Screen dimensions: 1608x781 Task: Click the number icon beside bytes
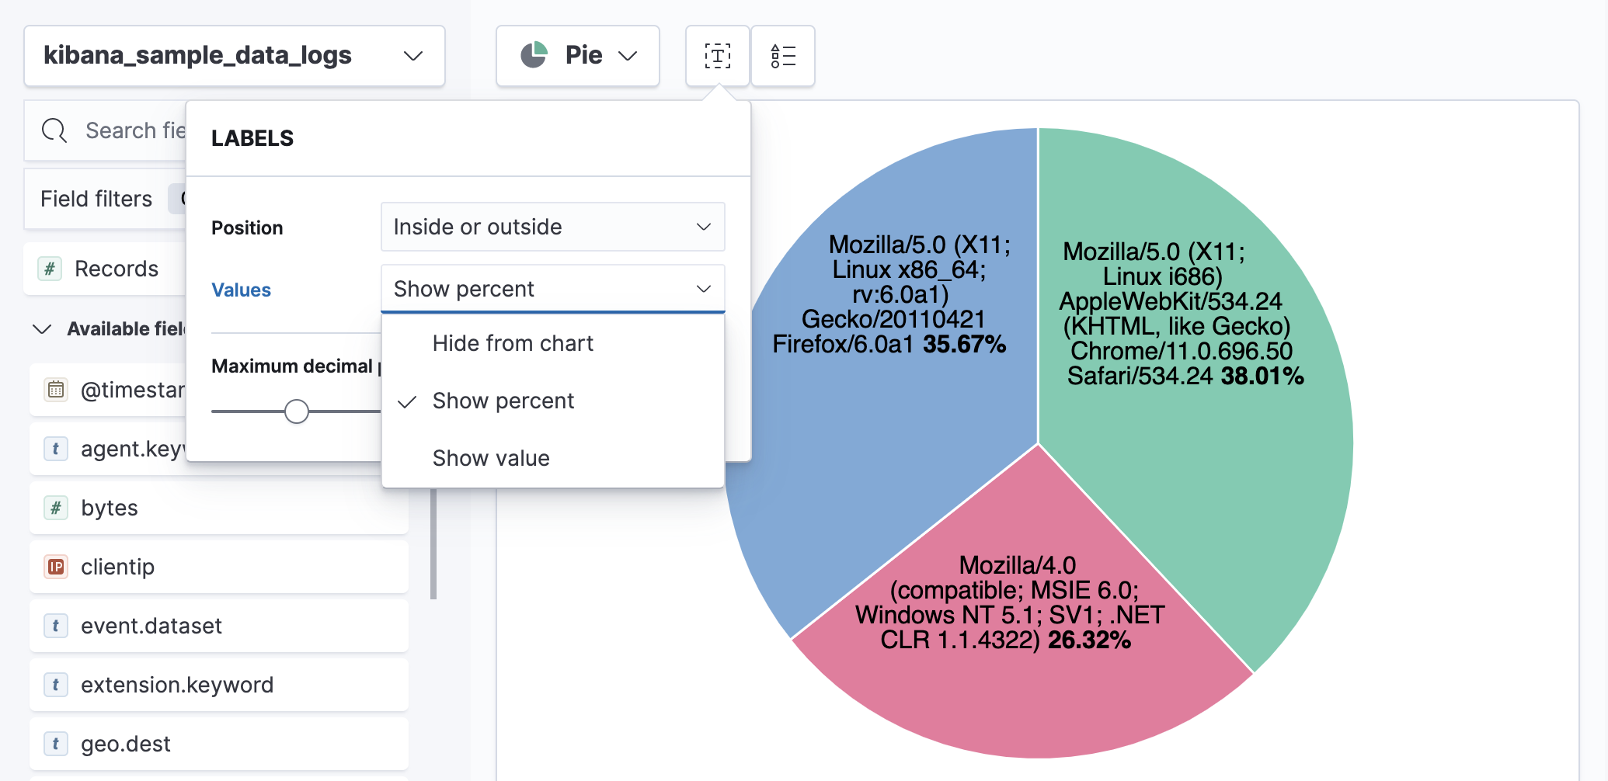pyautogui.click(x=55, y=508)
